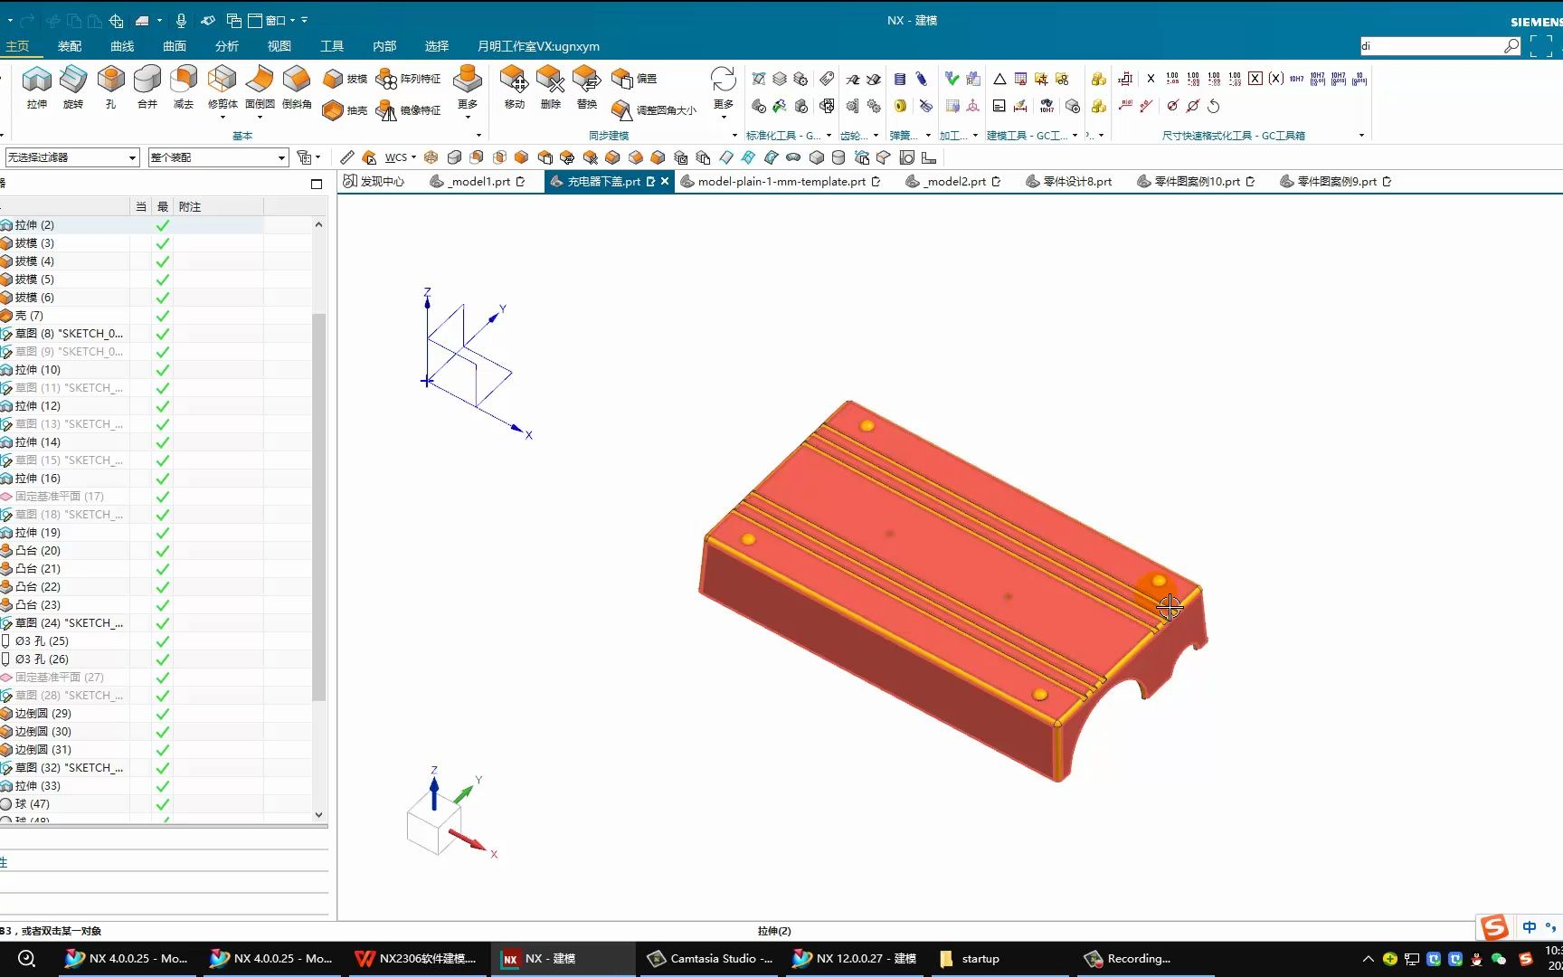
Task: Select 删除 (Delete Face) in synchronous modeling
Action: click(x=551, y=88)
